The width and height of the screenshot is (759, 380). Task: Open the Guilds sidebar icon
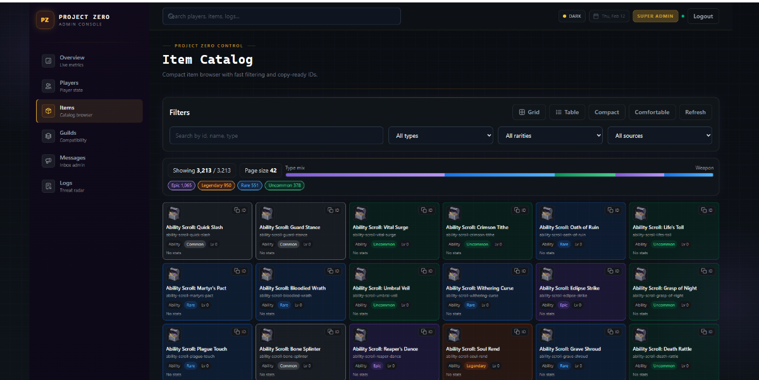(48, 136)
